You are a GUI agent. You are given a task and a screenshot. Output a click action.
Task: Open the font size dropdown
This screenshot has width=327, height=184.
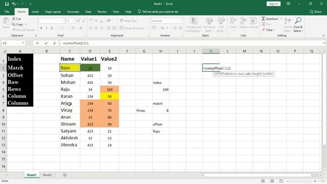pos(74,20)
